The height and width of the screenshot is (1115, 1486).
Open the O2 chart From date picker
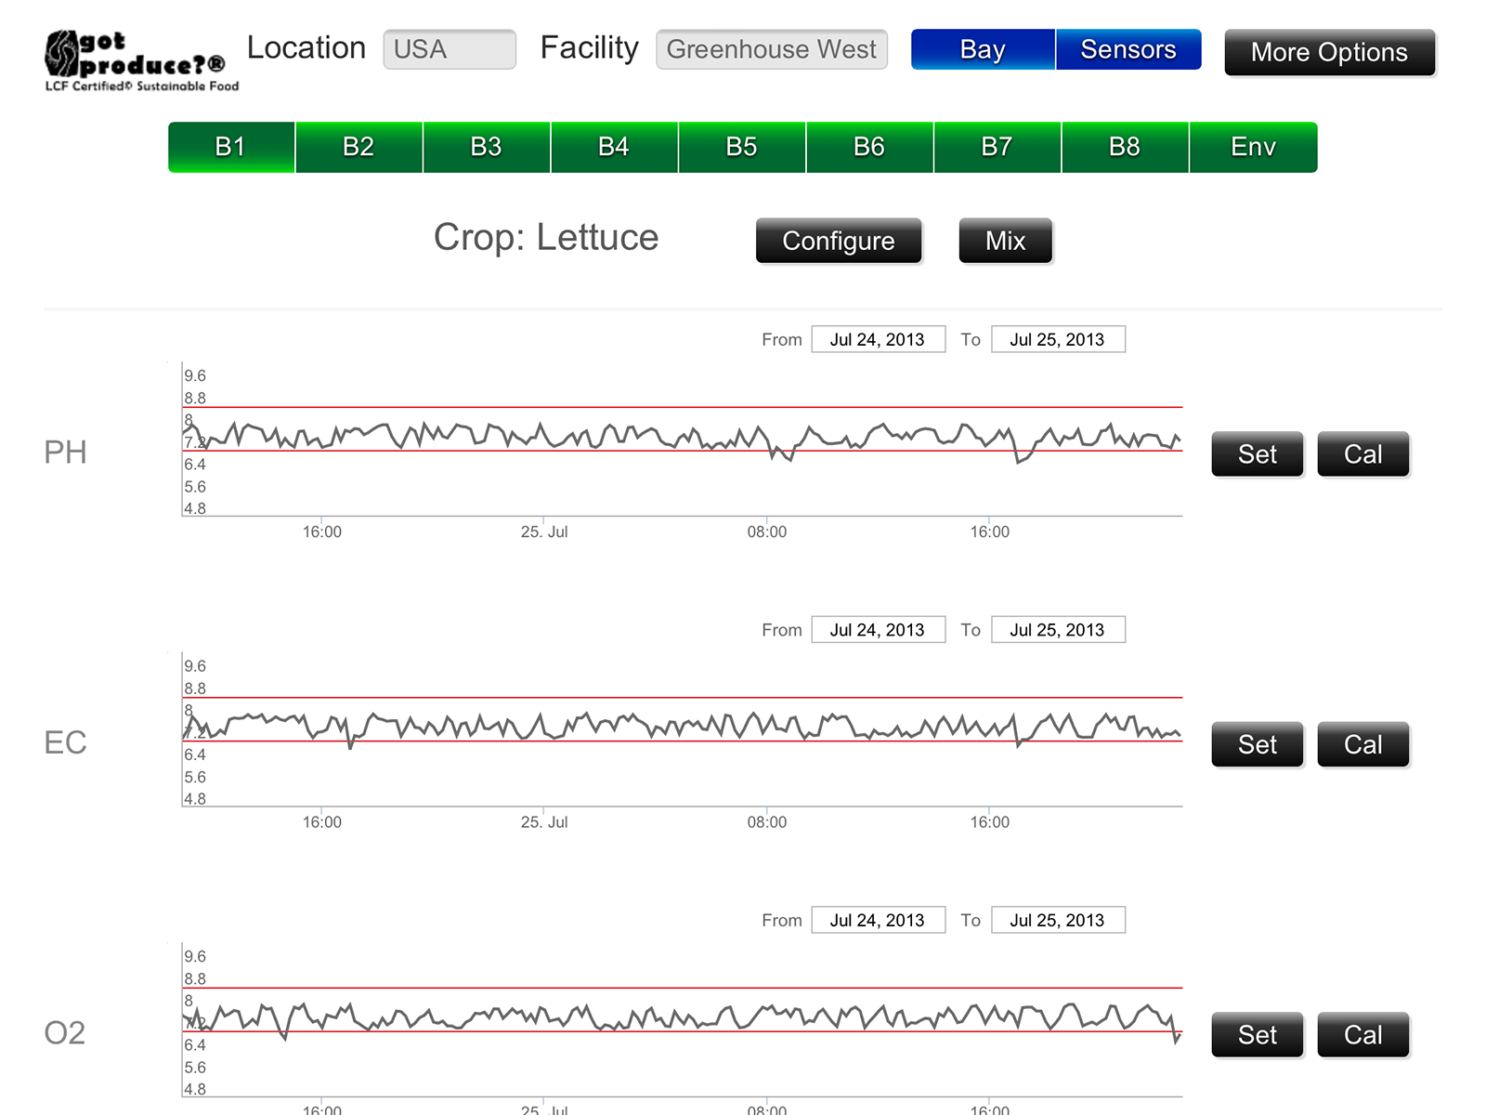(x=878, y=920)
